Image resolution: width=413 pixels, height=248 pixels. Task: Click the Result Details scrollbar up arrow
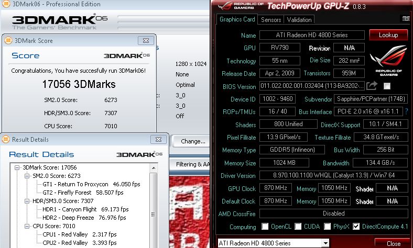[153, 168]
